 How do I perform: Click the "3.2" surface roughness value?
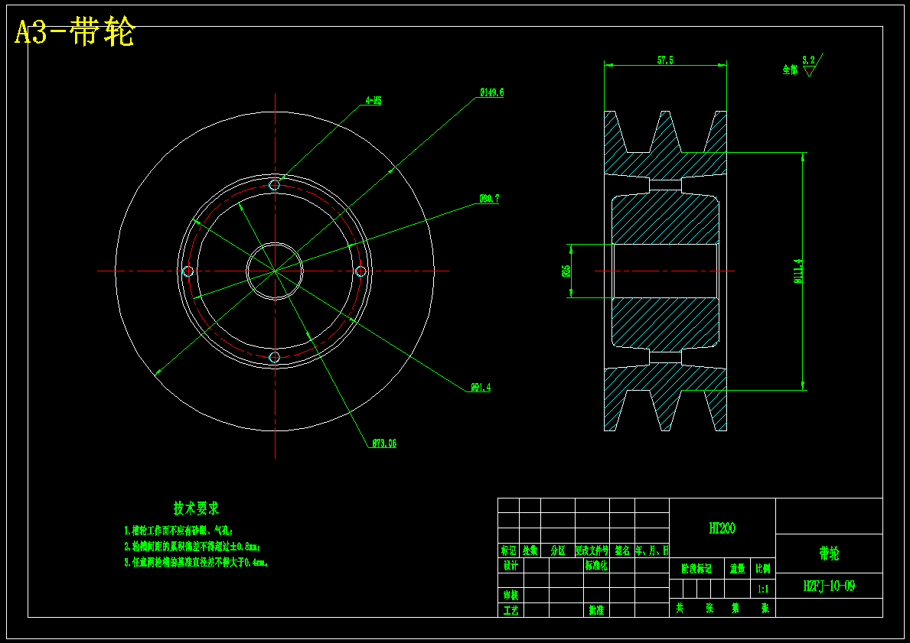pyautogui.click(x=808, y=60)
